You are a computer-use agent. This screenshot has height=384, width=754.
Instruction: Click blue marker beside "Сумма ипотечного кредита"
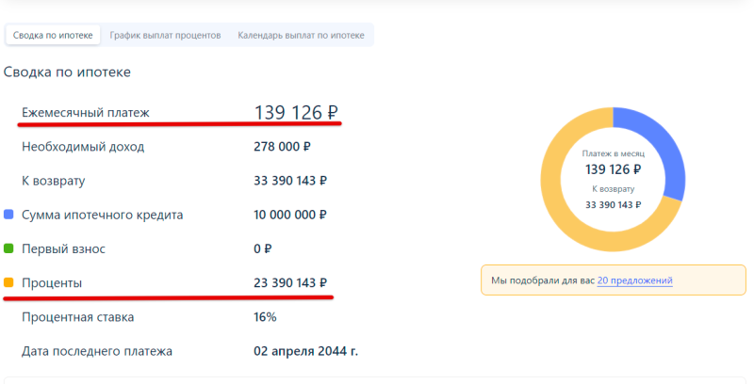point(8,215)
